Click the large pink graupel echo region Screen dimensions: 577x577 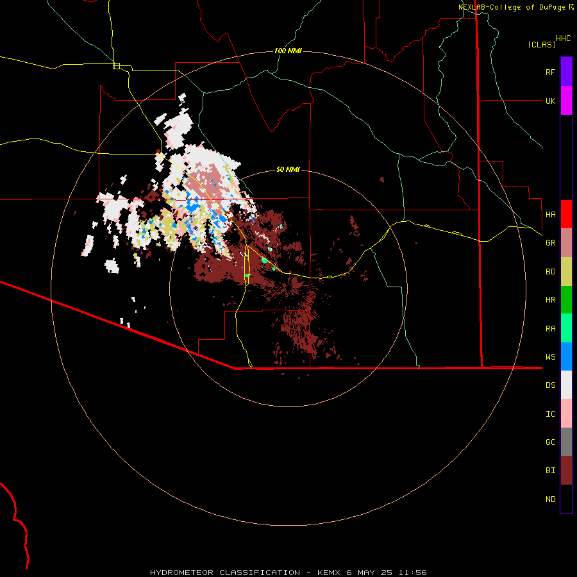click(x=206, y=186)
